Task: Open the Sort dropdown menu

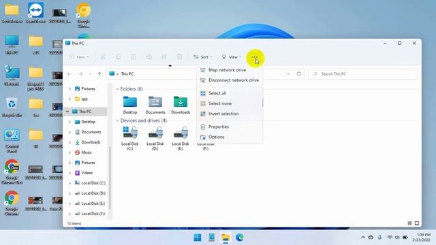Action: click(203, 57)
